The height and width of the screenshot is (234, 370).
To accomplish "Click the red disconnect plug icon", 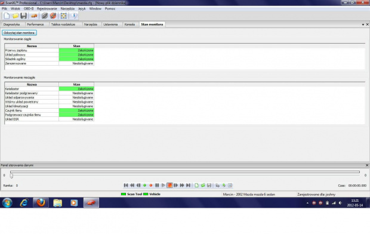I will click(53, 16).
